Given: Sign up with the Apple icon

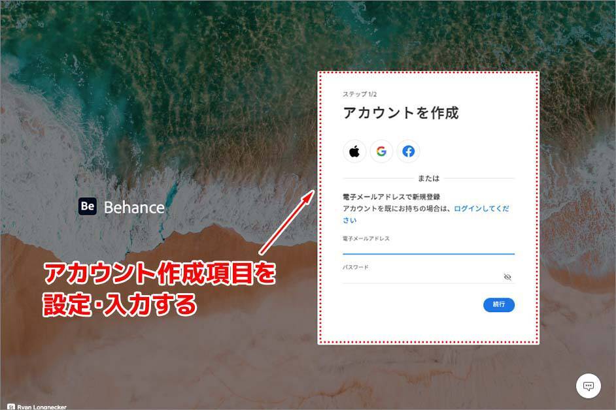Looking at the screenshot, I should click(354, 151).
